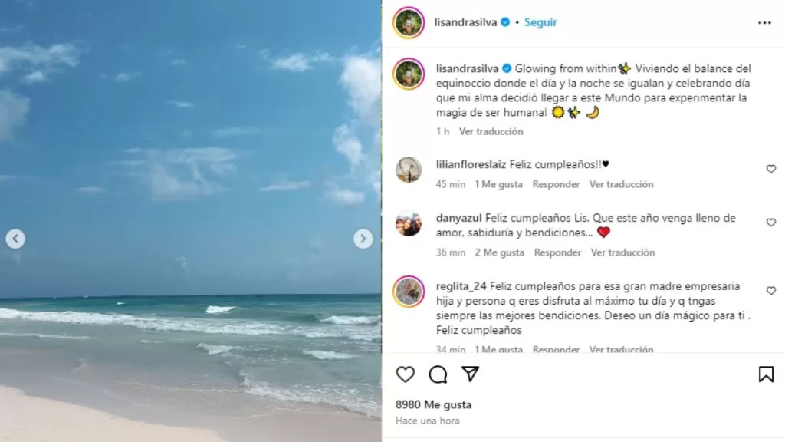Go to previous photo arrow
785x442 pixels.
[x=15, y=239]
